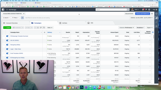Open the Lifetime date range dropdown
Screen dimensions: 161x90
tap(141, 18)
